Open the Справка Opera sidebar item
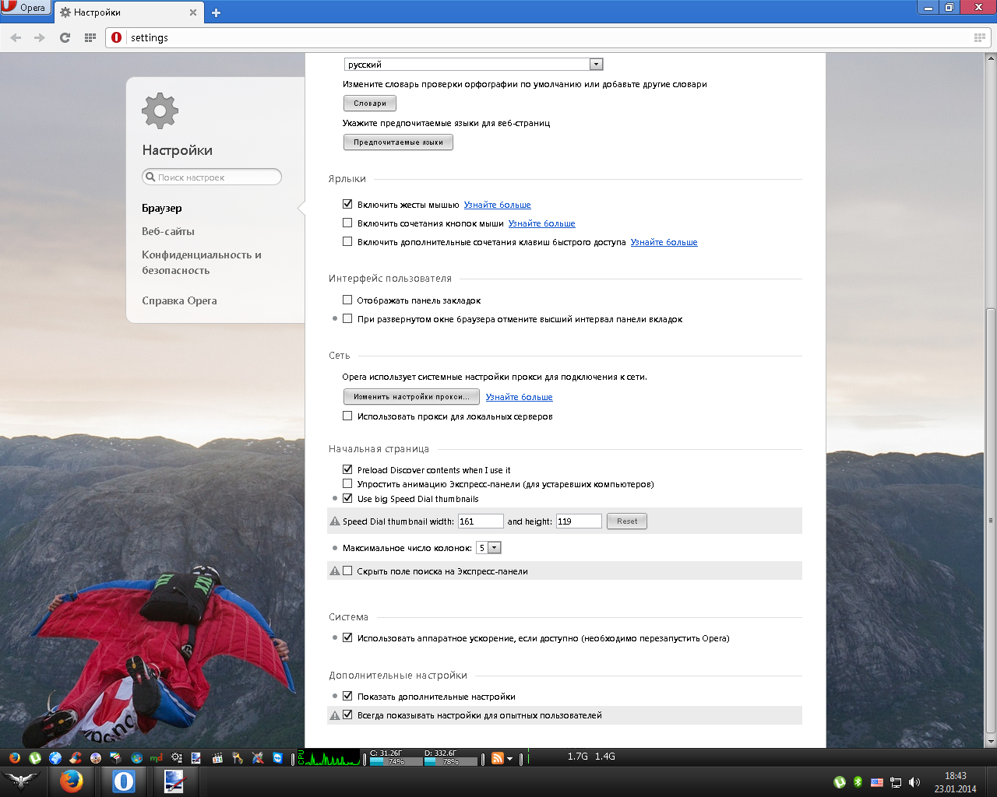The width and height of the screenshot is (997, 797). [179, 300]
